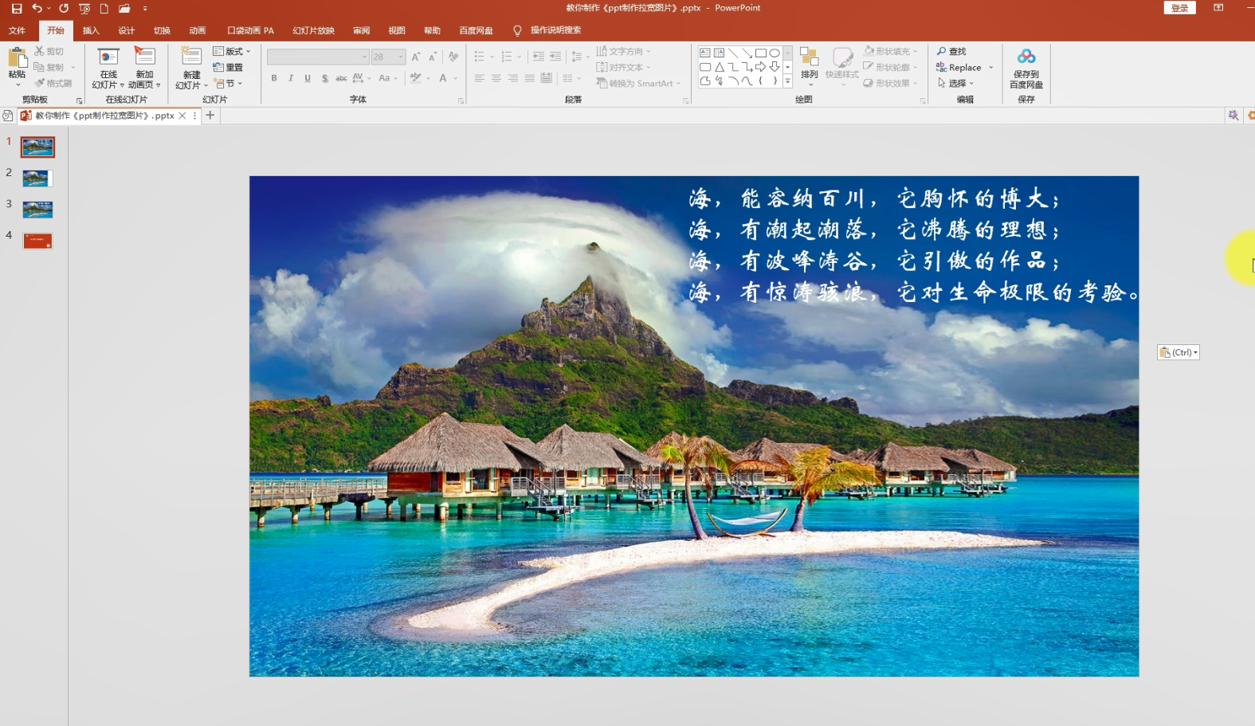1255x726 pixels.
Task: Open the 形状填充 shape fill dropdown
Action: tap(891, 51)
